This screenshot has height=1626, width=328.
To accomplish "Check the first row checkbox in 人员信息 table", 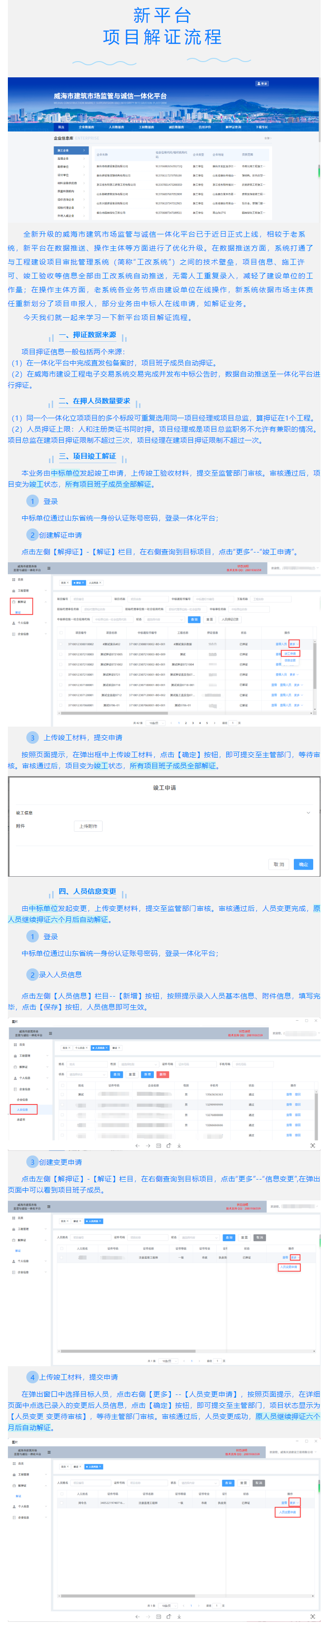I will (x=62, y=1094).
